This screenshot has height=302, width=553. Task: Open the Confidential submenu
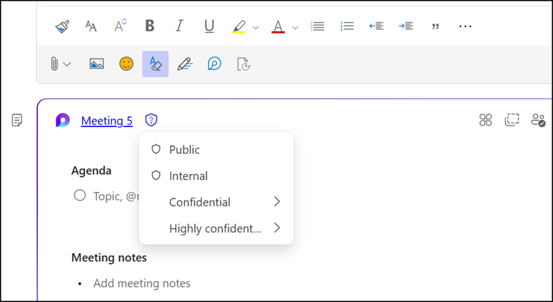(x=216, y=202)
